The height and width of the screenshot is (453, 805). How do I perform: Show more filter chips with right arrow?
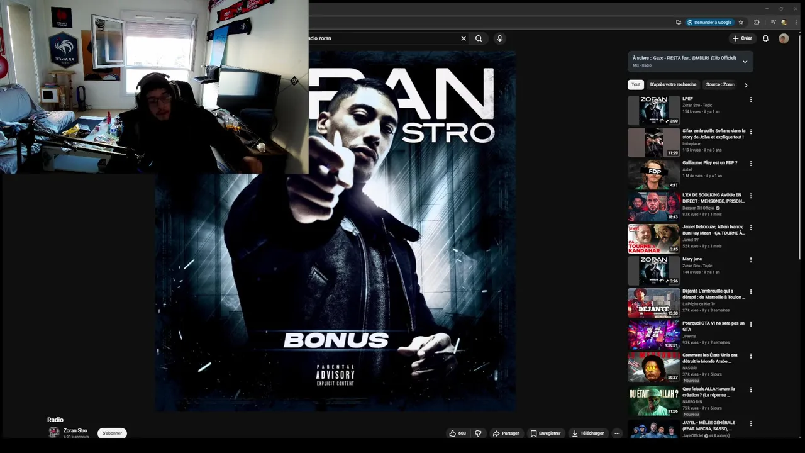pyautogui.click(x=746, y=85)
